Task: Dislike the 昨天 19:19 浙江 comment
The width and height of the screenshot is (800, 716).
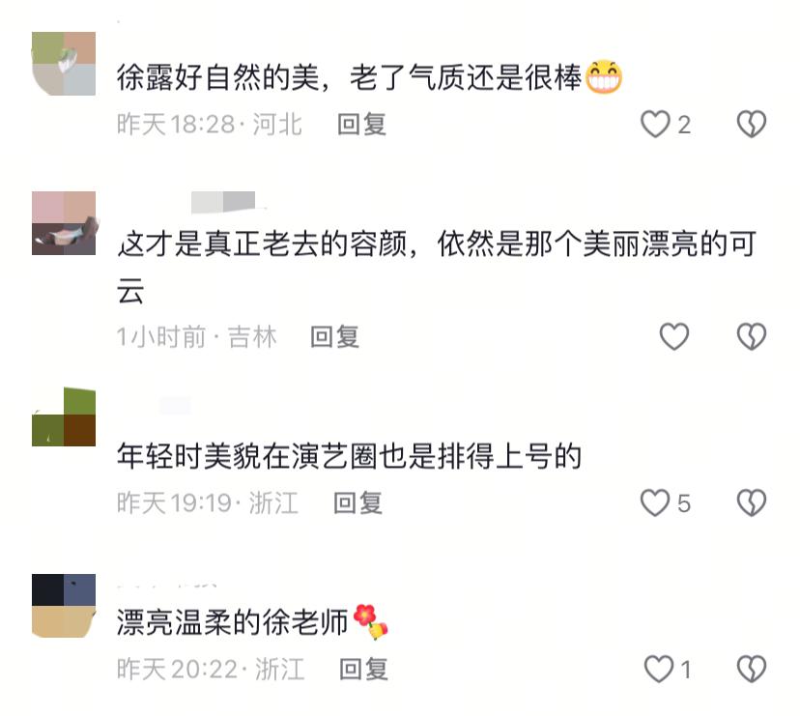Action: (752, 502)
